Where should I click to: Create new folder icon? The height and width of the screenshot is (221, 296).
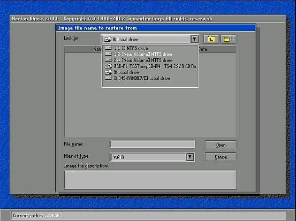click(x=228, y=39)
